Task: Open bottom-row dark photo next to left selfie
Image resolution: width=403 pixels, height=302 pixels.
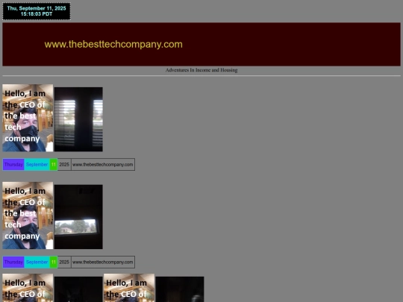Action: click(78, 289)
